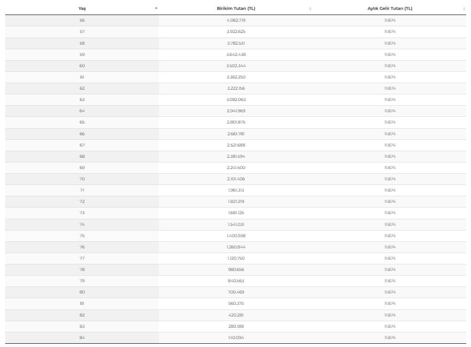Click monthly income 11.674 in age 84 row
This screenshot has height=347, width=471.
pos(390,338)
